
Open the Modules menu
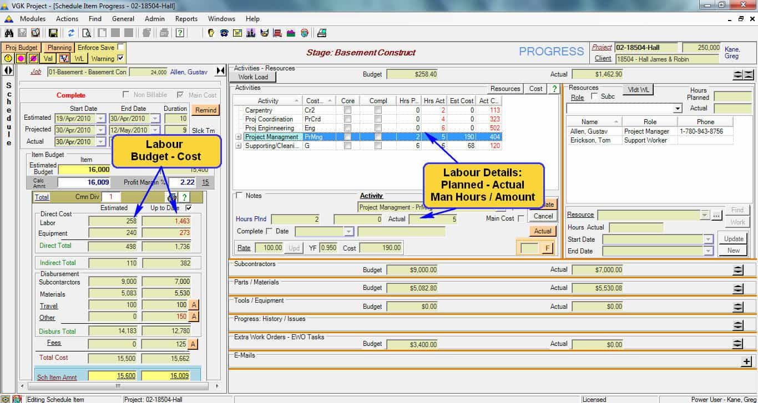pyautogui.click(x=33, y=19)
